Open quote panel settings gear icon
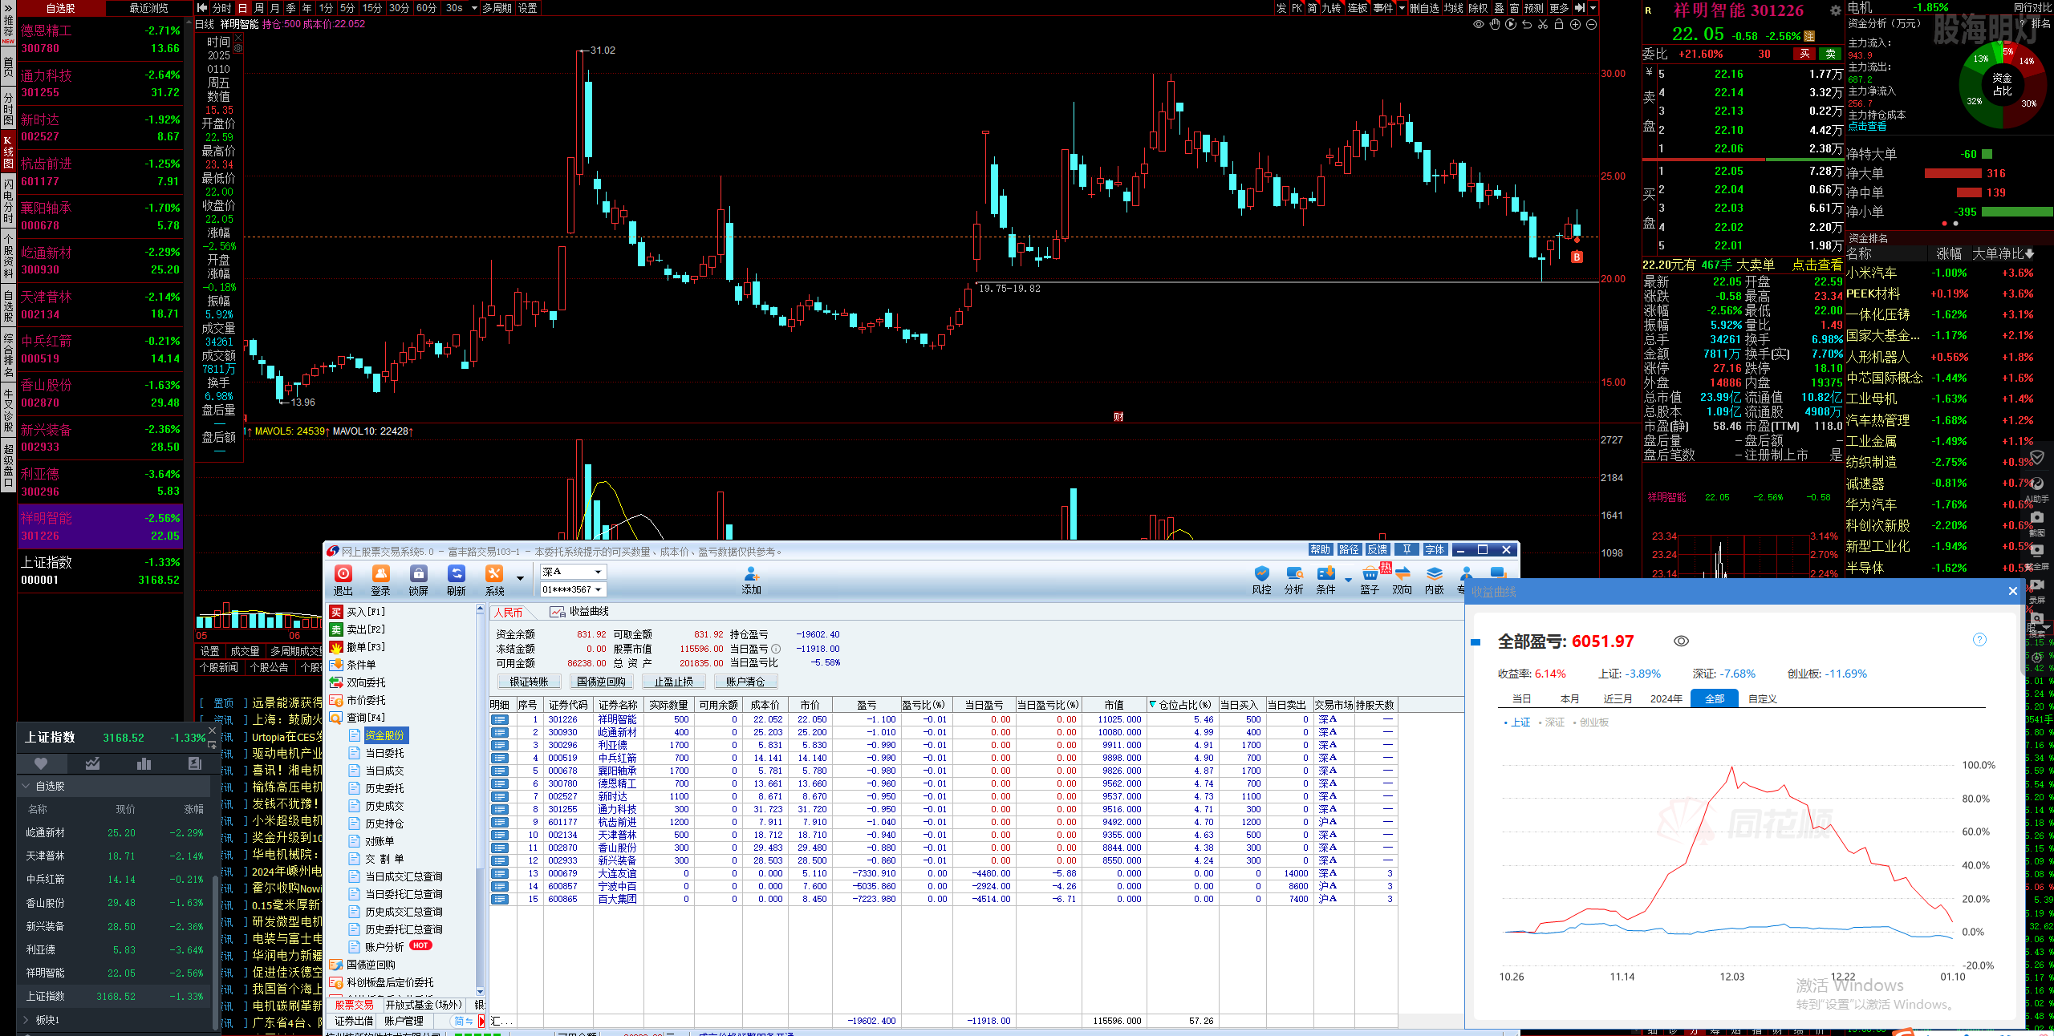 click(x=1835, y=11)
